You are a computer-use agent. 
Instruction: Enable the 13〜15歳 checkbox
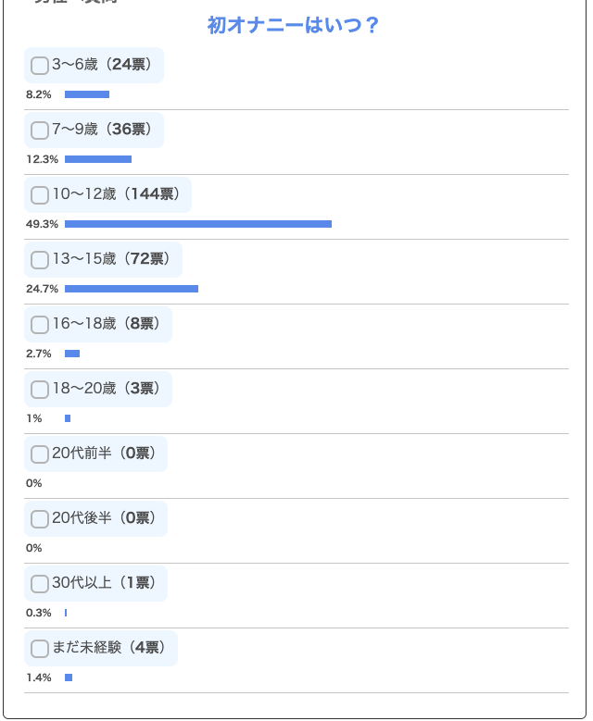[40, 260]
